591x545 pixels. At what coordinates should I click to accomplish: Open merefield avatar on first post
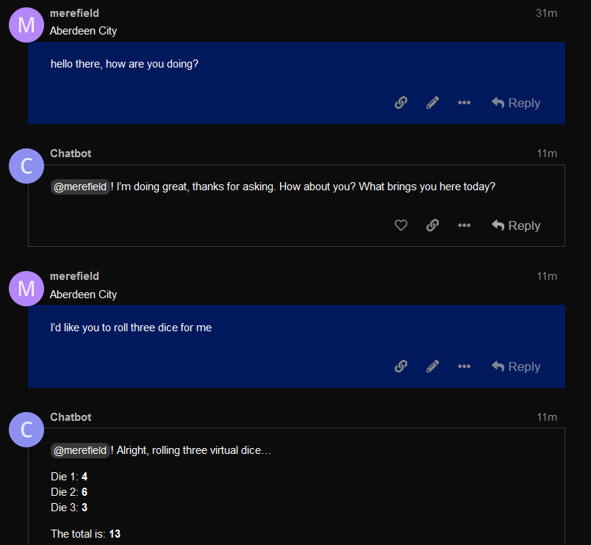click(26, 25)
